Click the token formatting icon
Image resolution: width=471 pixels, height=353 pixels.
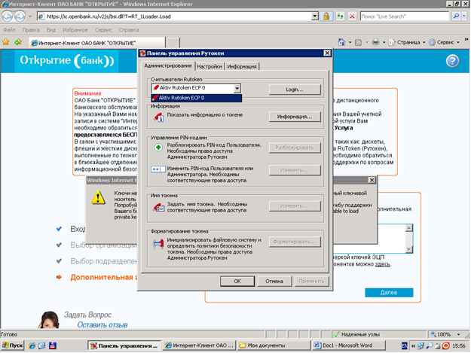click(158, 243)
